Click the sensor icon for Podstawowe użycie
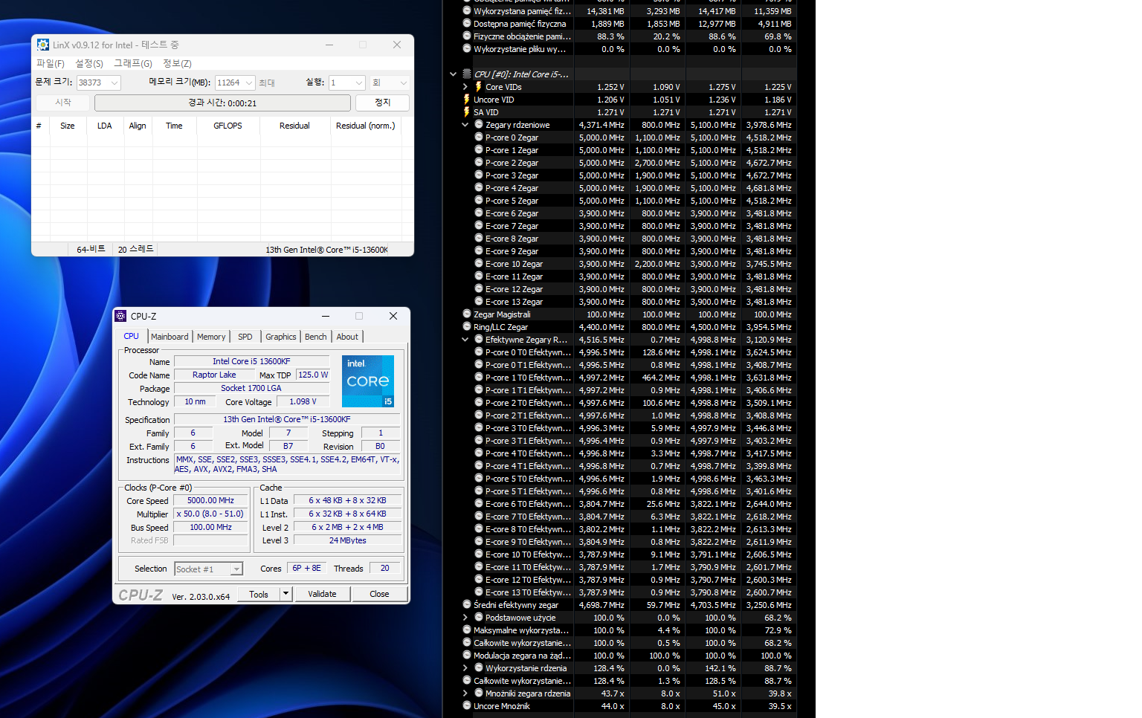This screenshot has width=1142, height=718. [x=479, y=618]
